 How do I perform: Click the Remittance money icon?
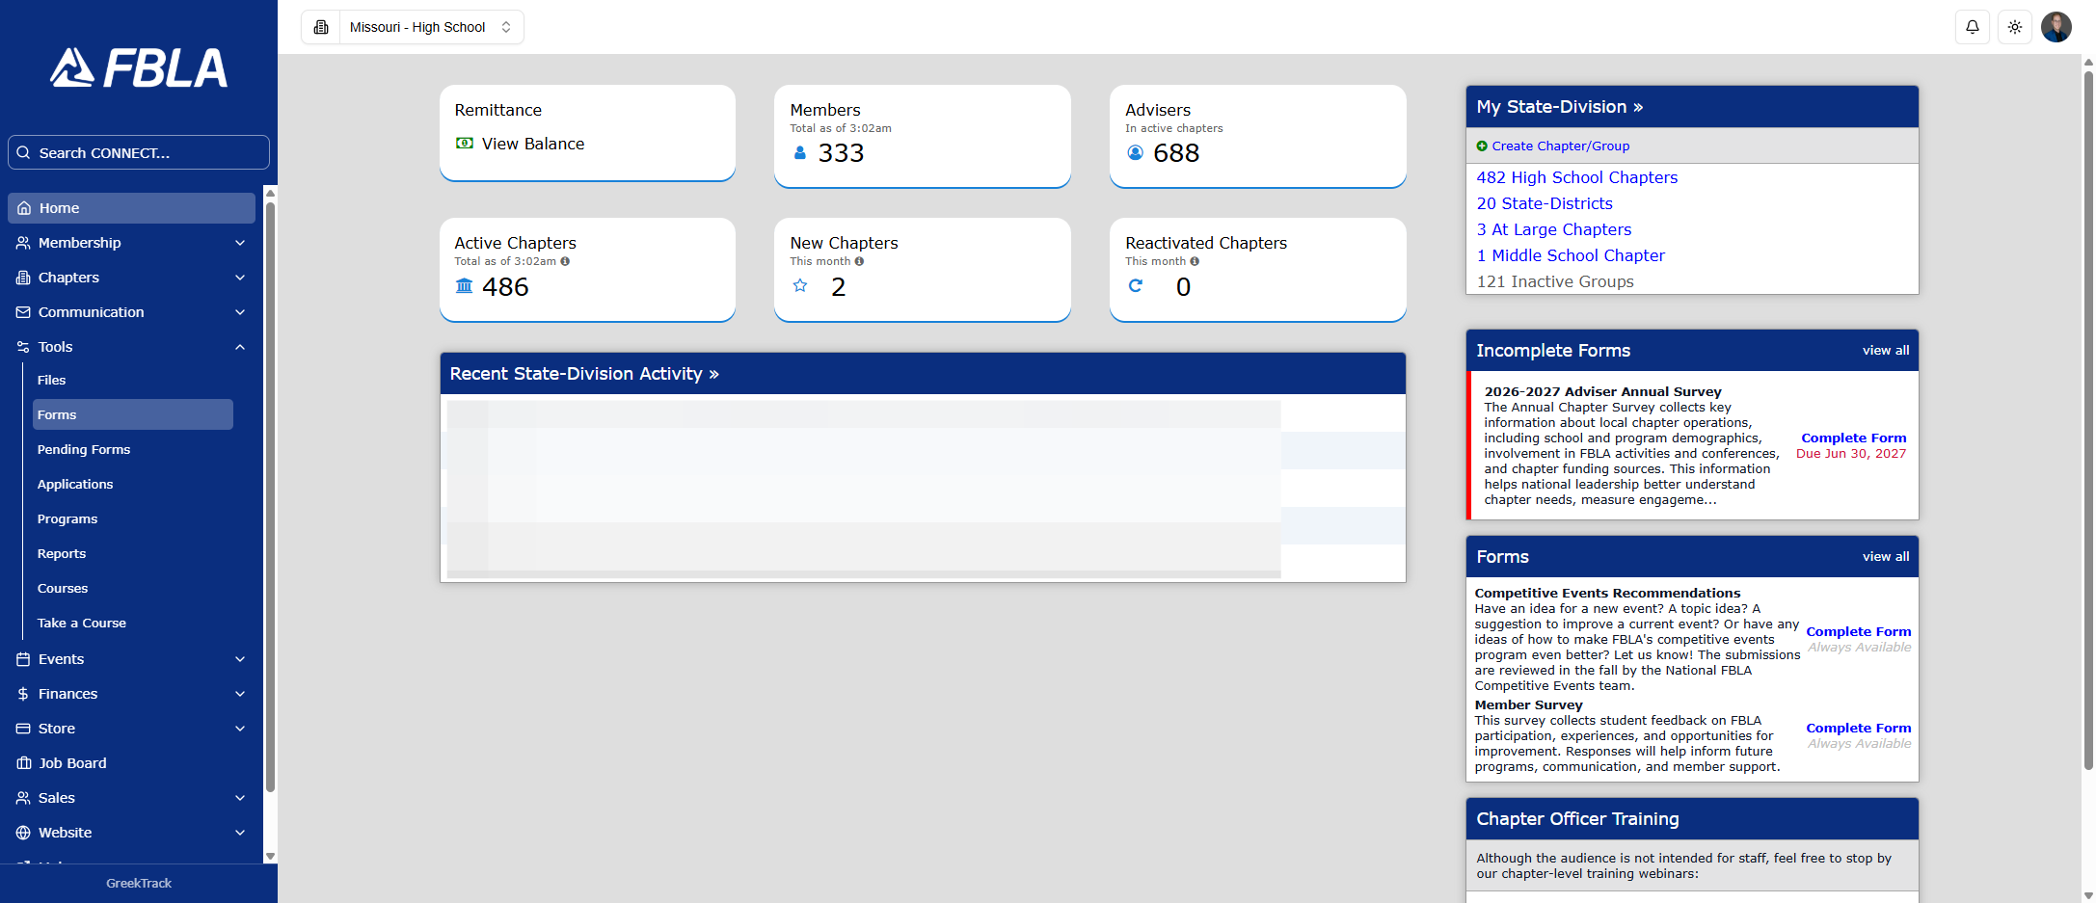465,143
